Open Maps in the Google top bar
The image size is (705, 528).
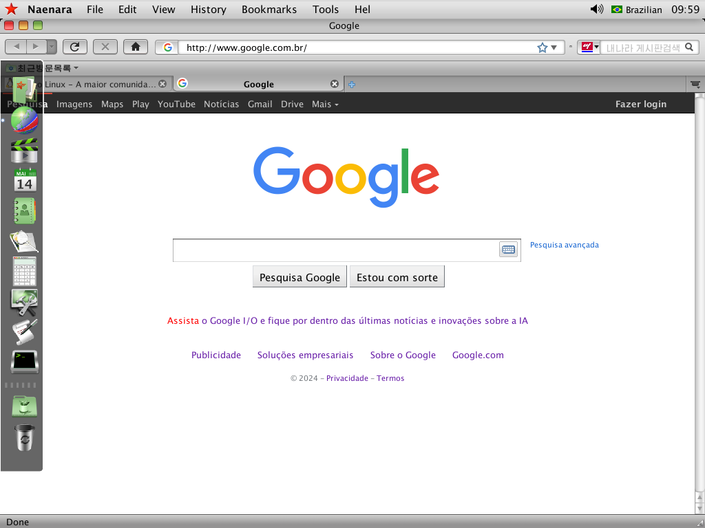click(112, 104)
